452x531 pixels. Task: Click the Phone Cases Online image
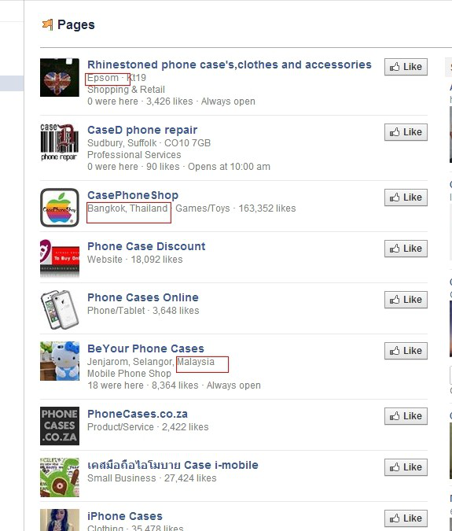(60, 309)
